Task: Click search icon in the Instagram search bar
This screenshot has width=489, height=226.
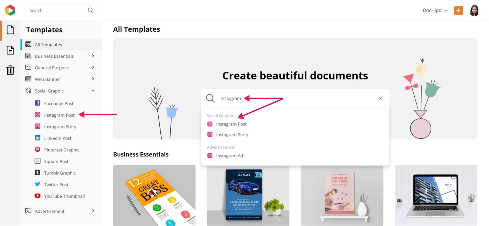Action: coord(210,98)
